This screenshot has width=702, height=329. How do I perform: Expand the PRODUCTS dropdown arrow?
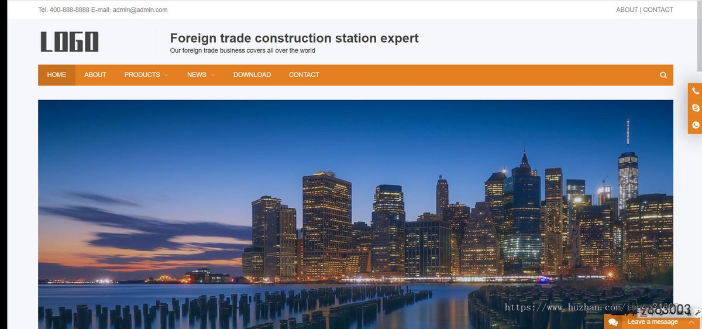tap(167, 75)
